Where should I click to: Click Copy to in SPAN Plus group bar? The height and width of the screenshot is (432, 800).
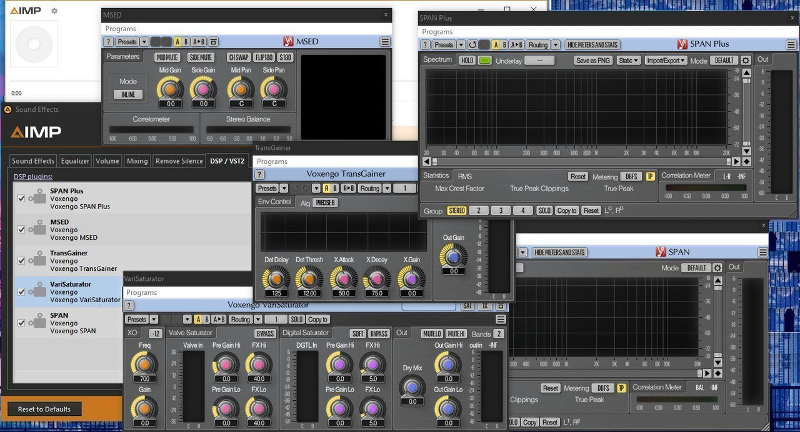[567, 210]
